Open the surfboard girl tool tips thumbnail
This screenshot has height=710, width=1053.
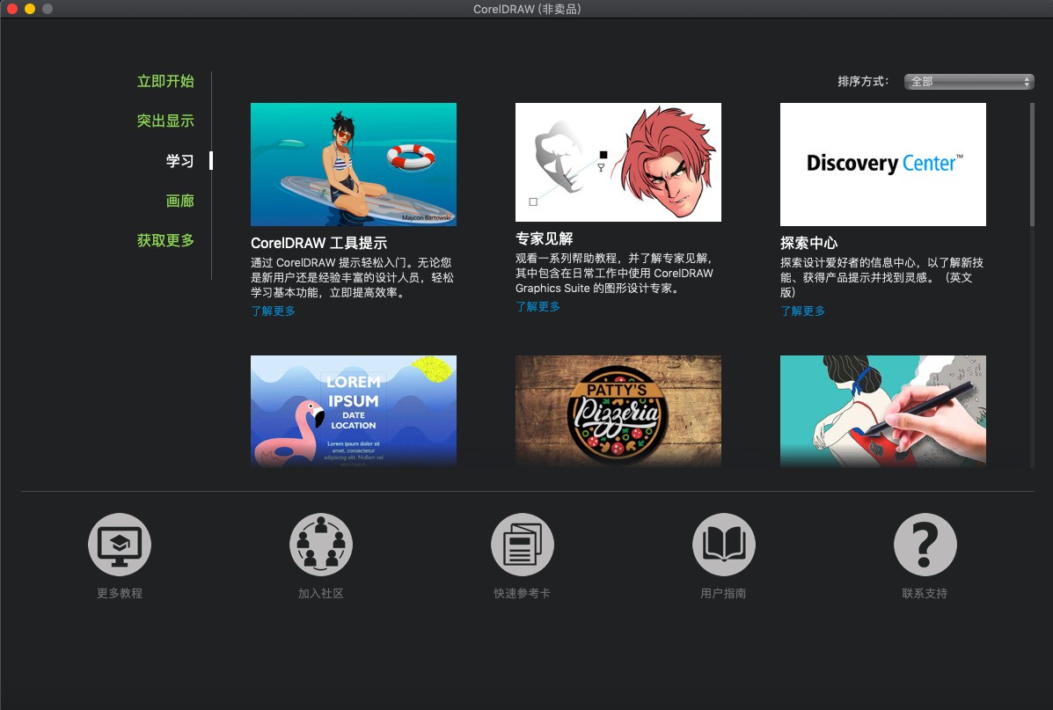(354, 165)
